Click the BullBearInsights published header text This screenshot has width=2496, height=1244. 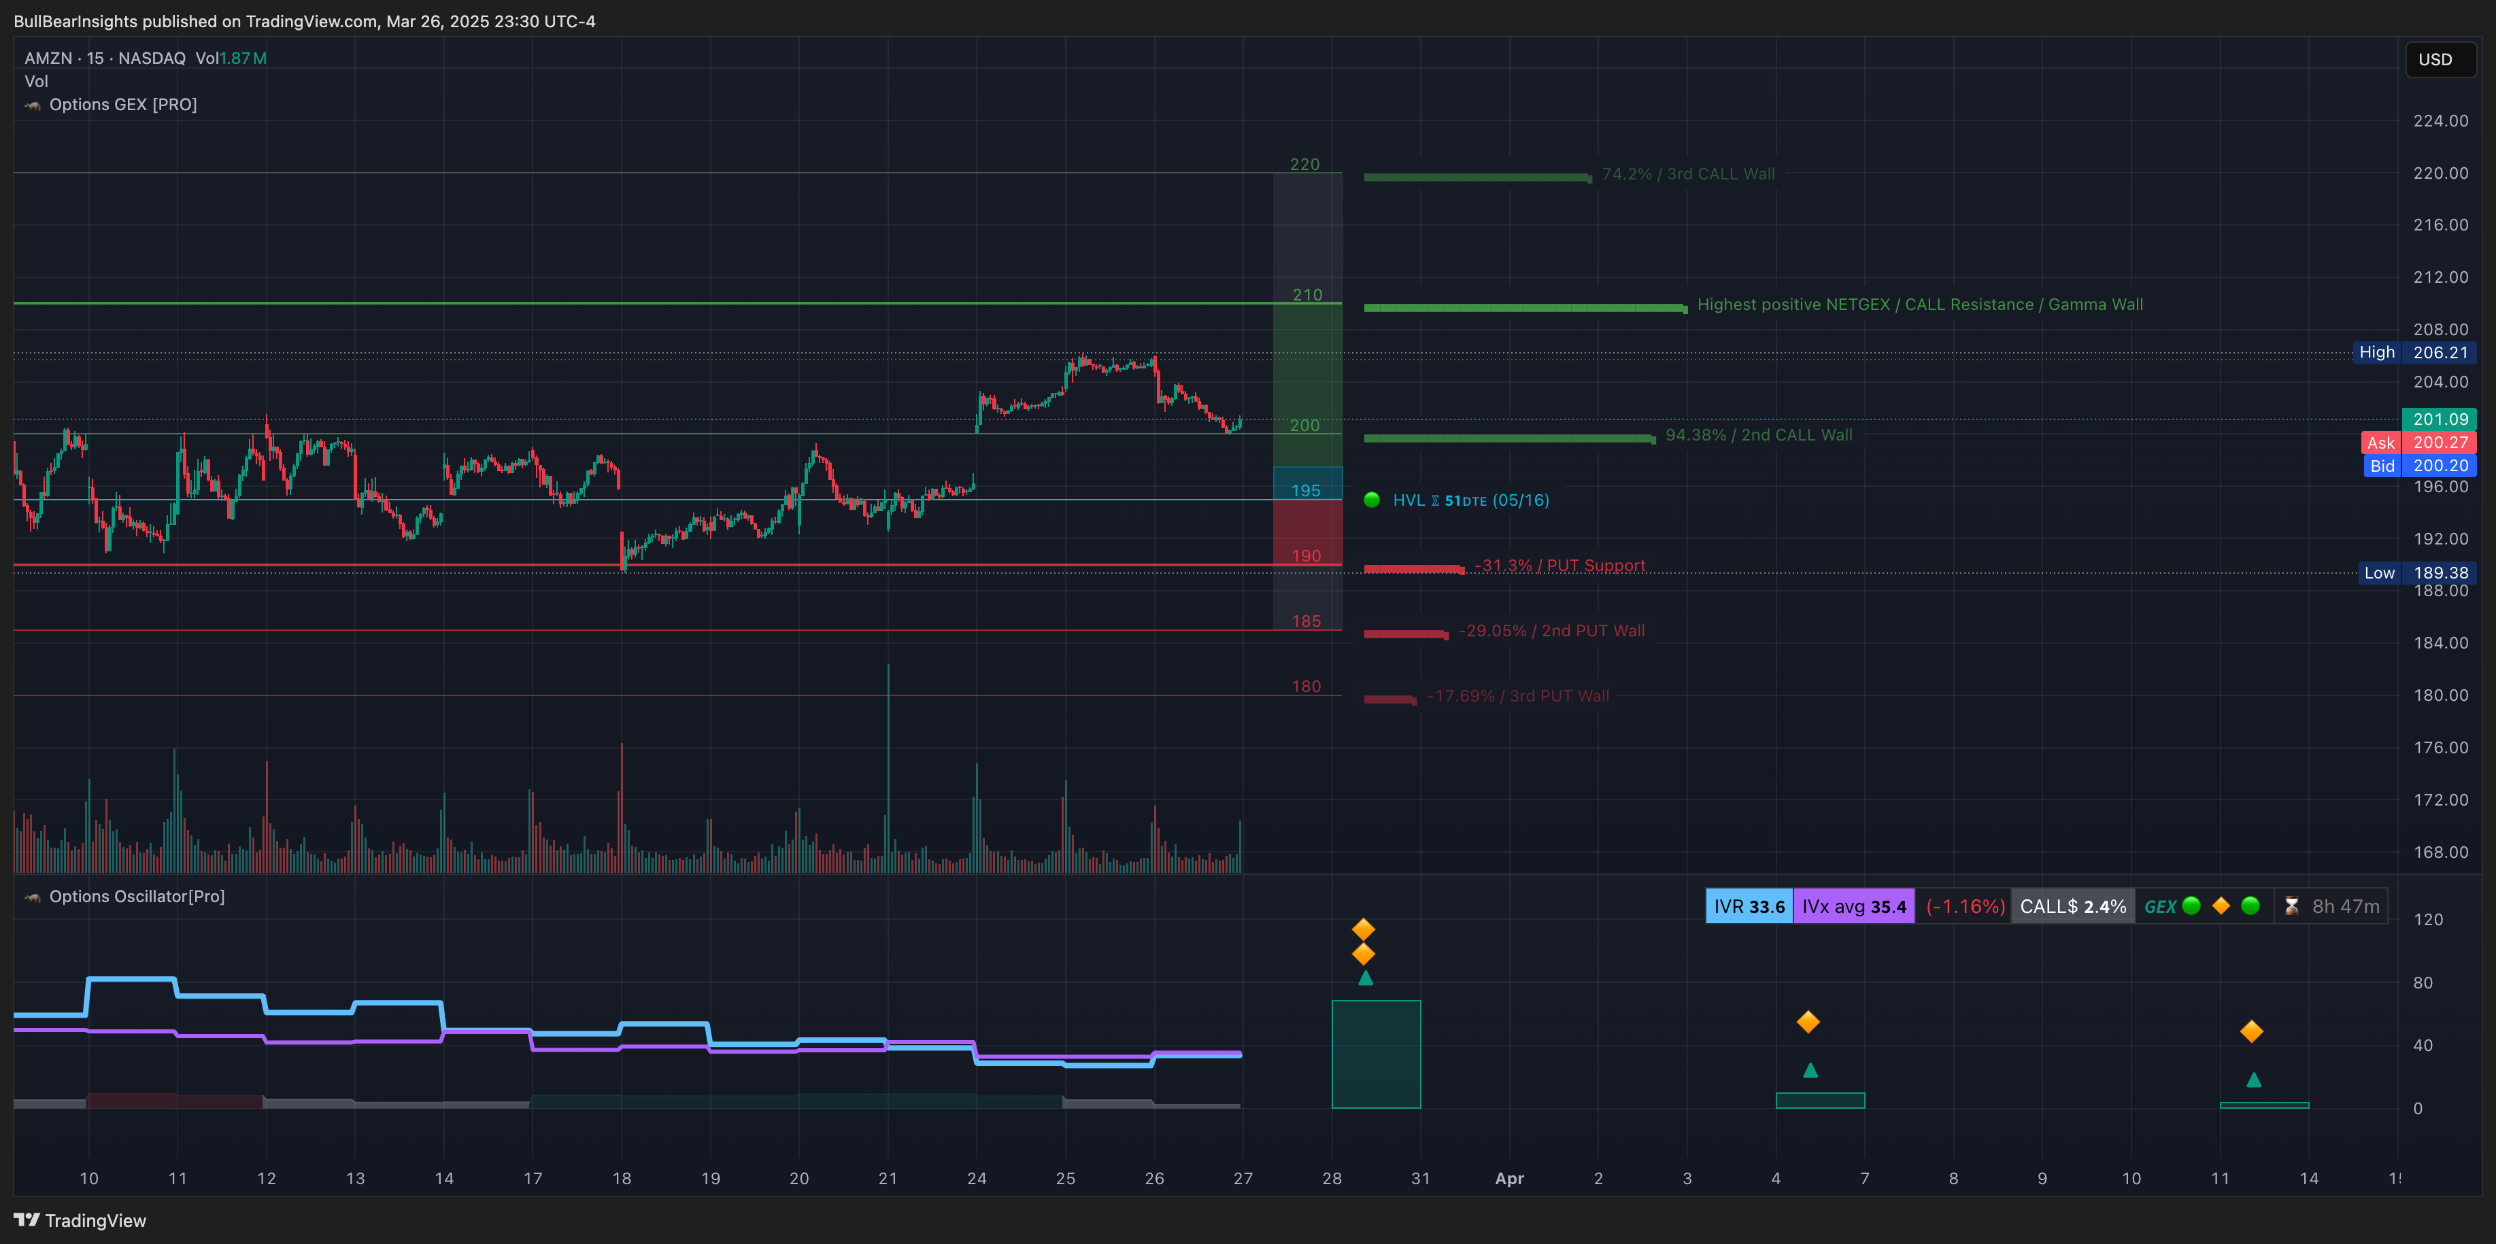[304, 21]
